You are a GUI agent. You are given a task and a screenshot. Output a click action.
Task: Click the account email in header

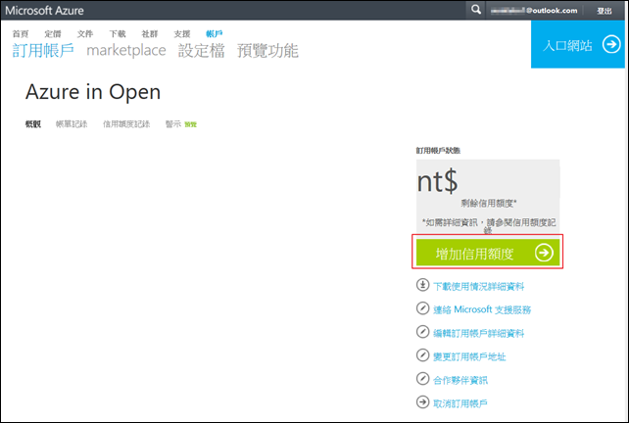pyautogui.click(x=537, y=10)
